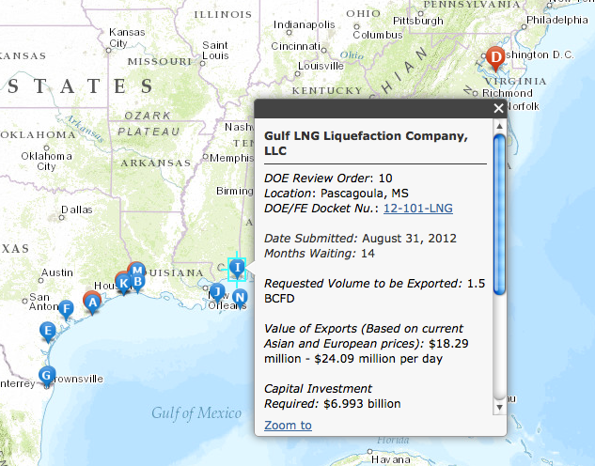Image resolution: width=595 pixels, height=466 pixels.
Task: Click the OZARK PLATEAU map label
Action: (x=148, y=124)
